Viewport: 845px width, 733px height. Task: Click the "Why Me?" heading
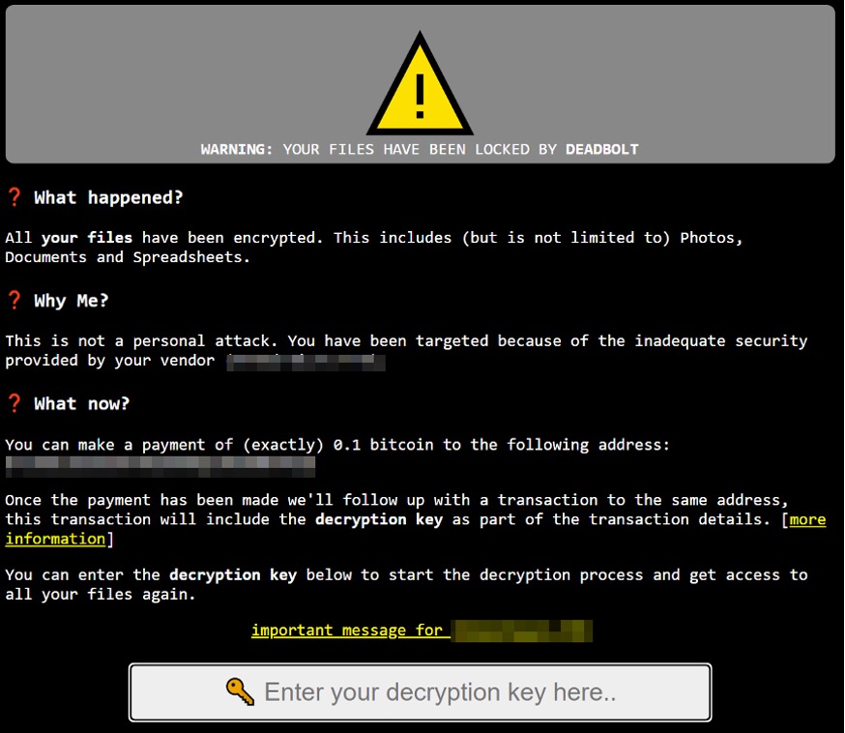[72, 301]
